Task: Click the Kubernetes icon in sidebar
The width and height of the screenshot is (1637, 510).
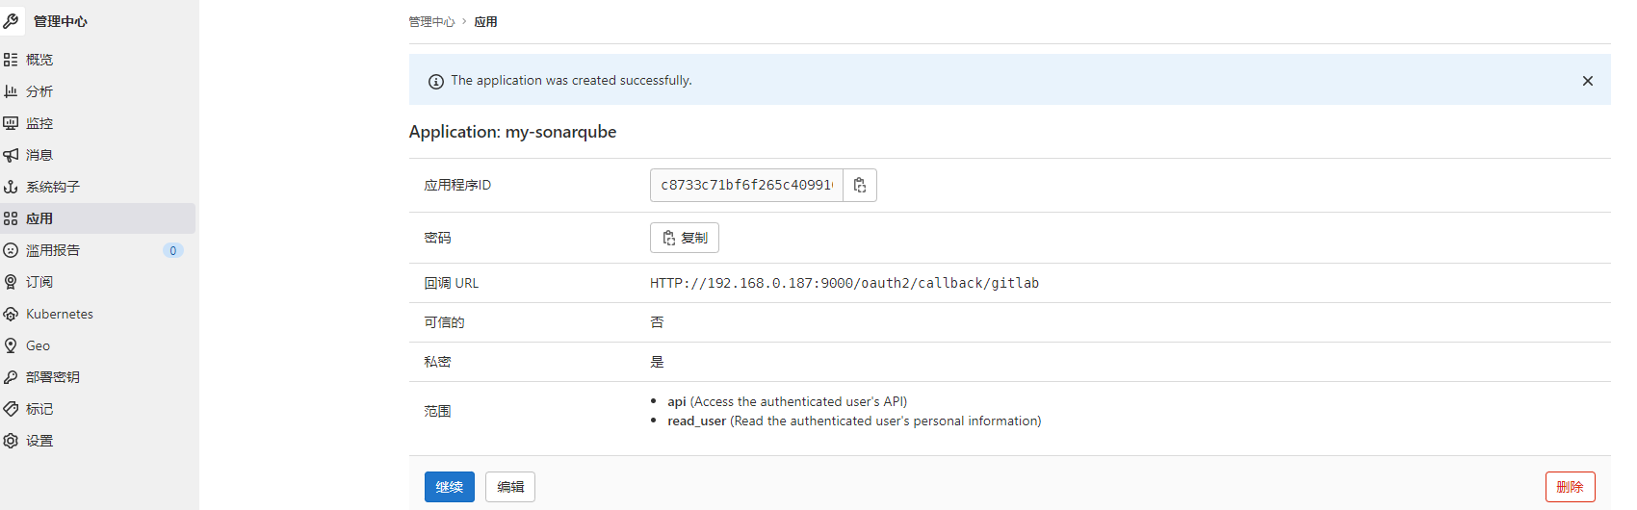Action: coord(11,314)
